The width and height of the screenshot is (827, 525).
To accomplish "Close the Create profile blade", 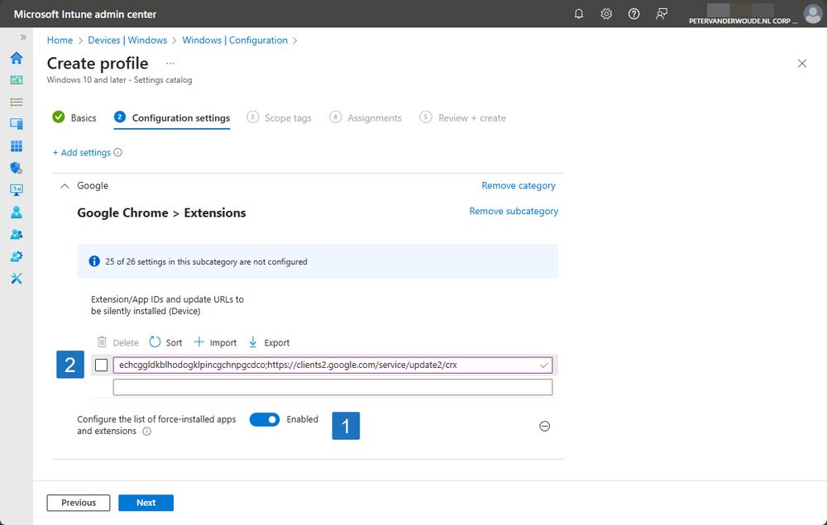I will coord(802,64).
